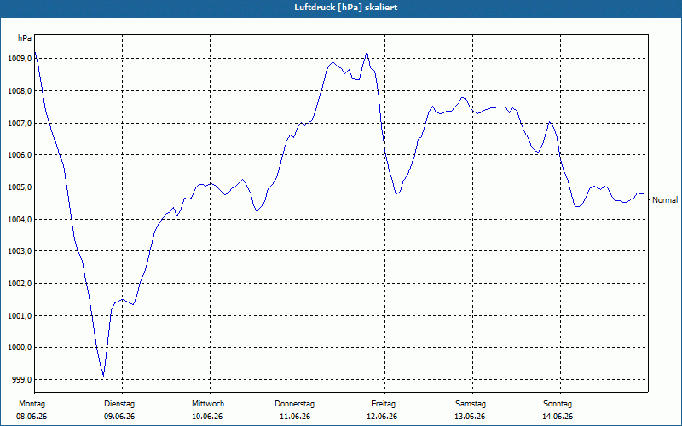
Task: Click the chart title 'Luftdruck [hPa] skaliert'
Action: pos(346,8)
